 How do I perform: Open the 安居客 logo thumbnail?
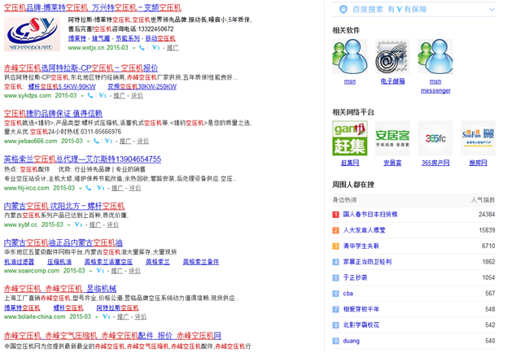coord(392,138)
